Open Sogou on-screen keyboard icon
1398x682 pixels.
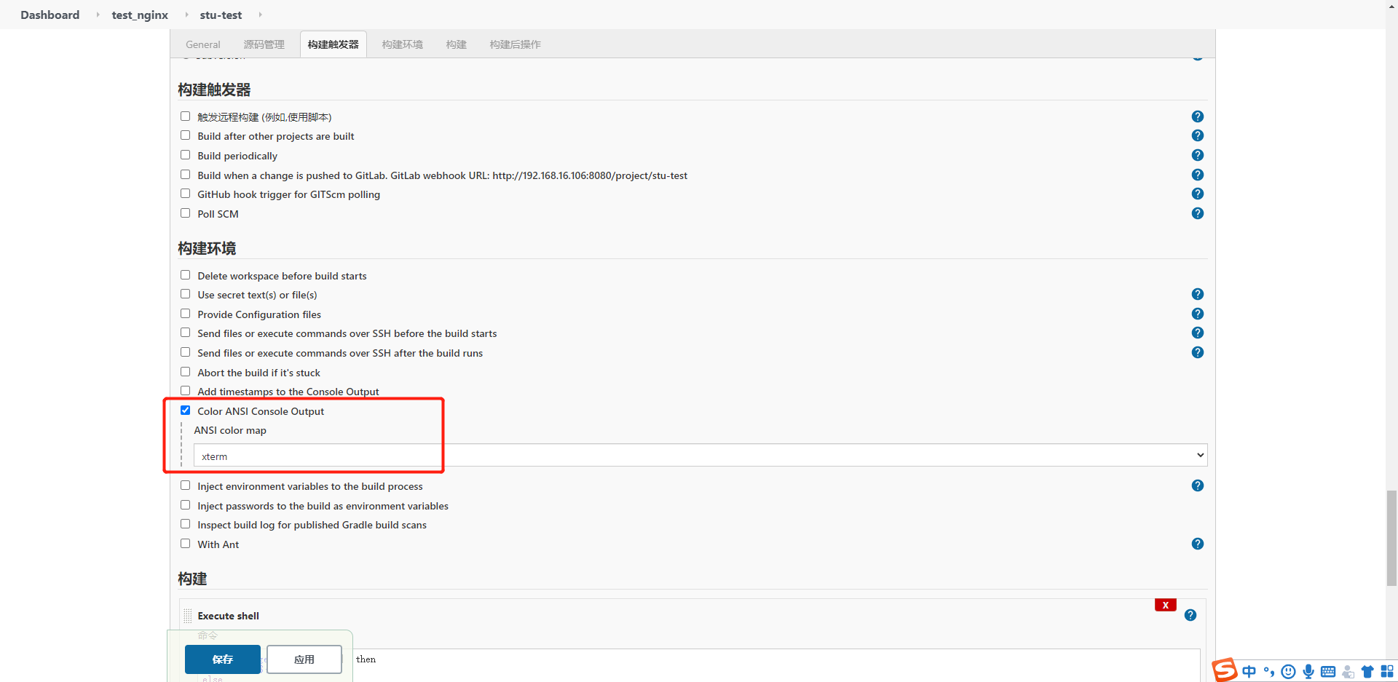tap(1329, 672)
